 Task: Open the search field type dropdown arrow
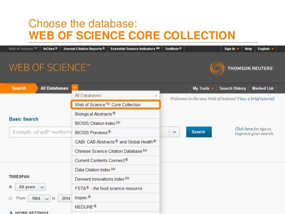[x=174, y=132]
